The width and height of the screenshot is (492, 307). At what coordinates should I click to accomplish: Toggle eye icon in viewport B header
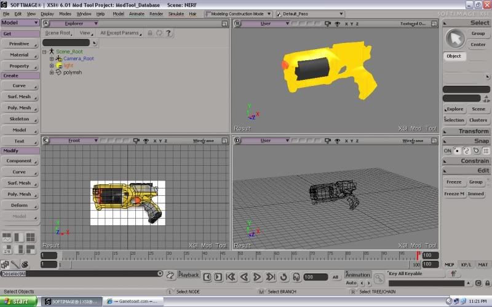pyautogui.click(x=337, y=23)
